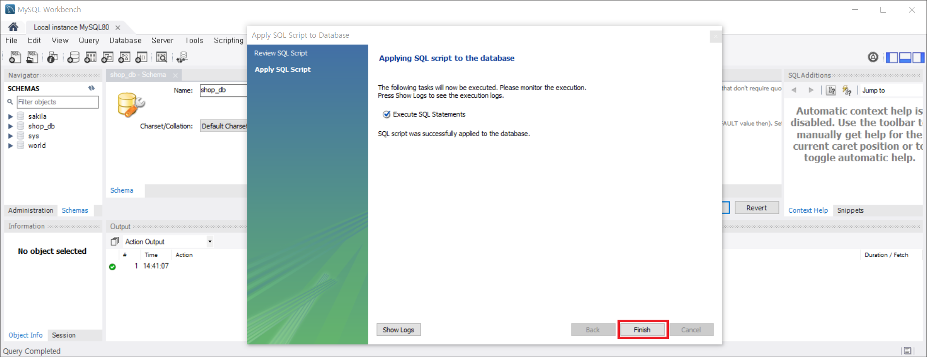Toggle automatic context help icon
927x357 pixels.
[847, 90]
